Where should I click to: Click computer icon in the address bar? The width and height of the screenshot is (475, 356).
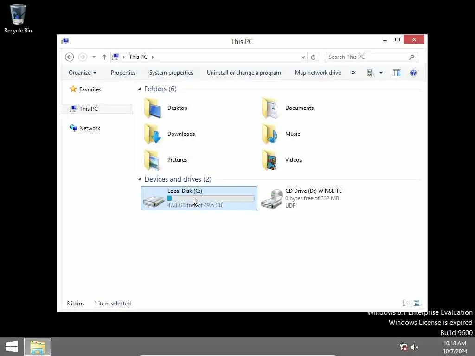[x=116, y=57]
